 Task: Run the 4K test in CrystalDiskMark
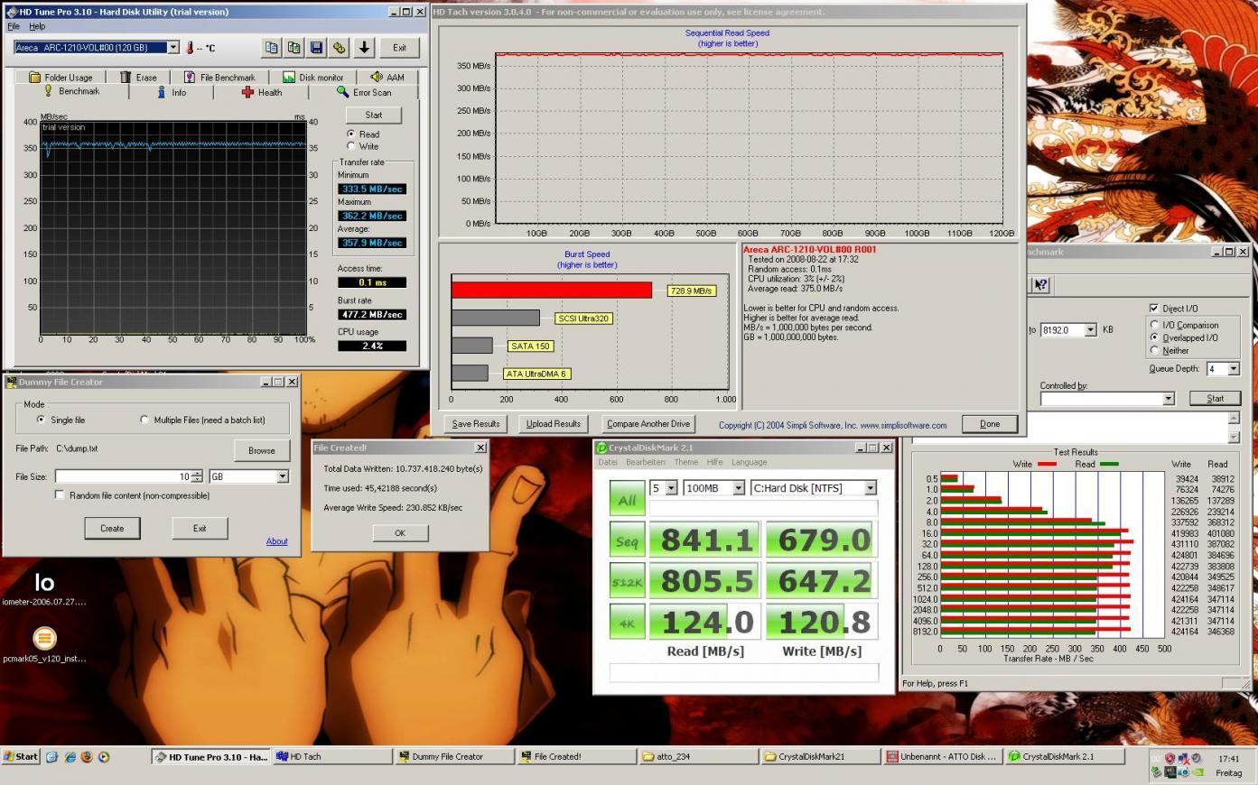coord(627,623)
